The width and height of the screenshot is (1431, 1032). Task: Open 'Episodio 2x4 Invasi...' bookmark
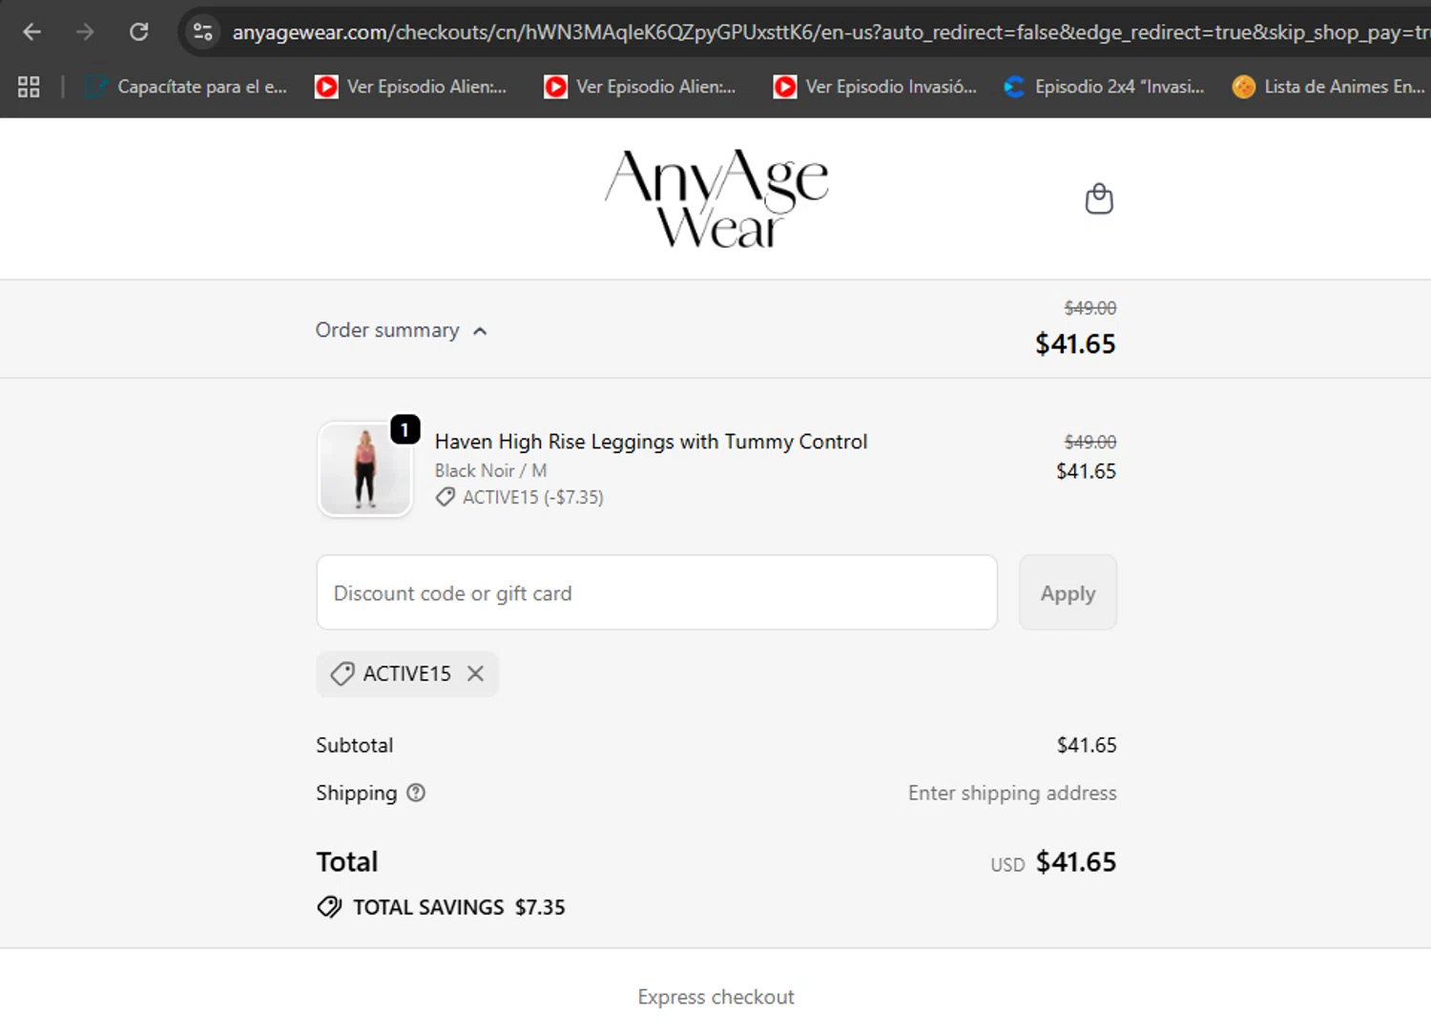(x=1104, y=87)
